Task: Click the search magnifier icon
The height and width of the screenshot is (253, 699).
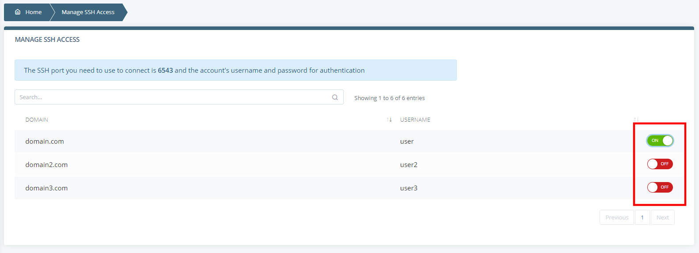Action: [335, 97]
